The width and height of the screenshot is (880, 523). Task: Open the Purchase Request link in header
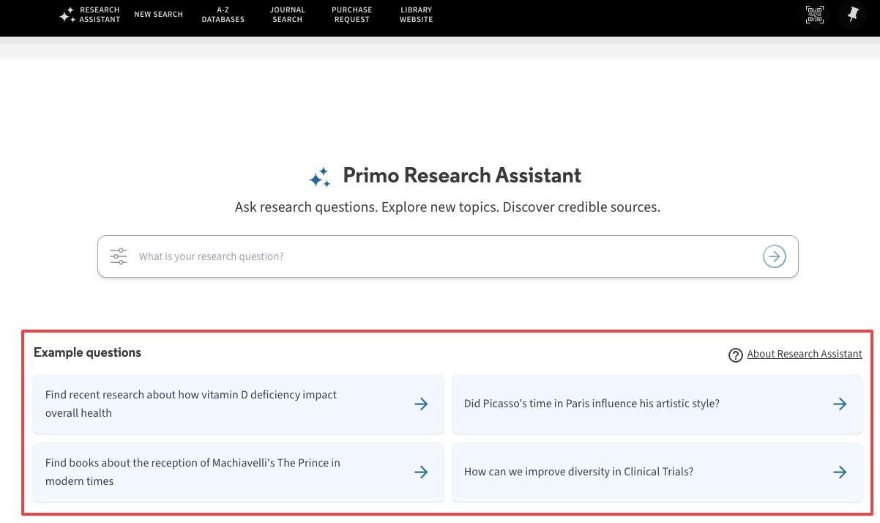click(x=351, y=15)
